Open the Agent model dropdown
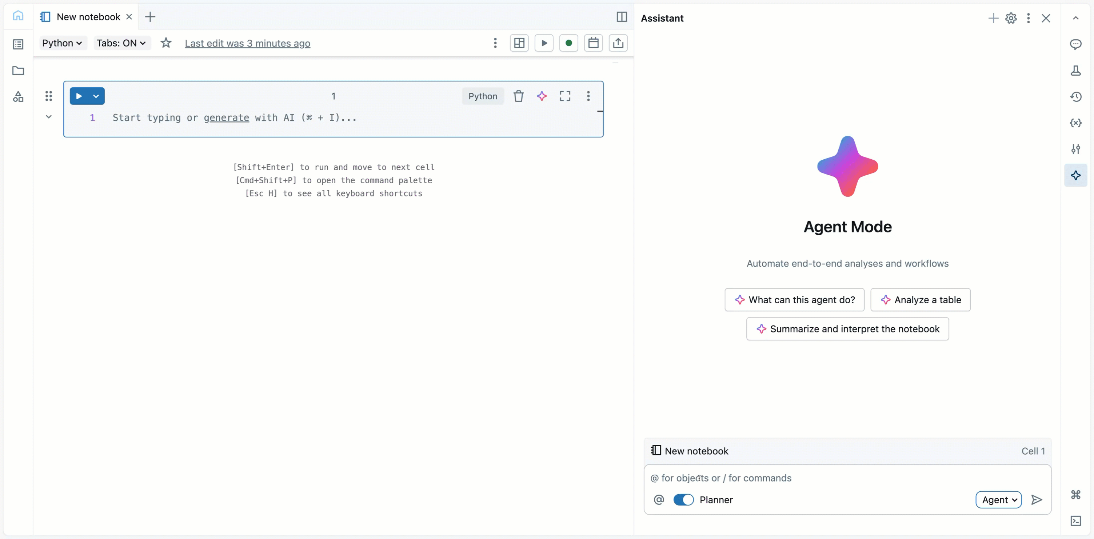The image size is (1094, 539). [999, 500]
